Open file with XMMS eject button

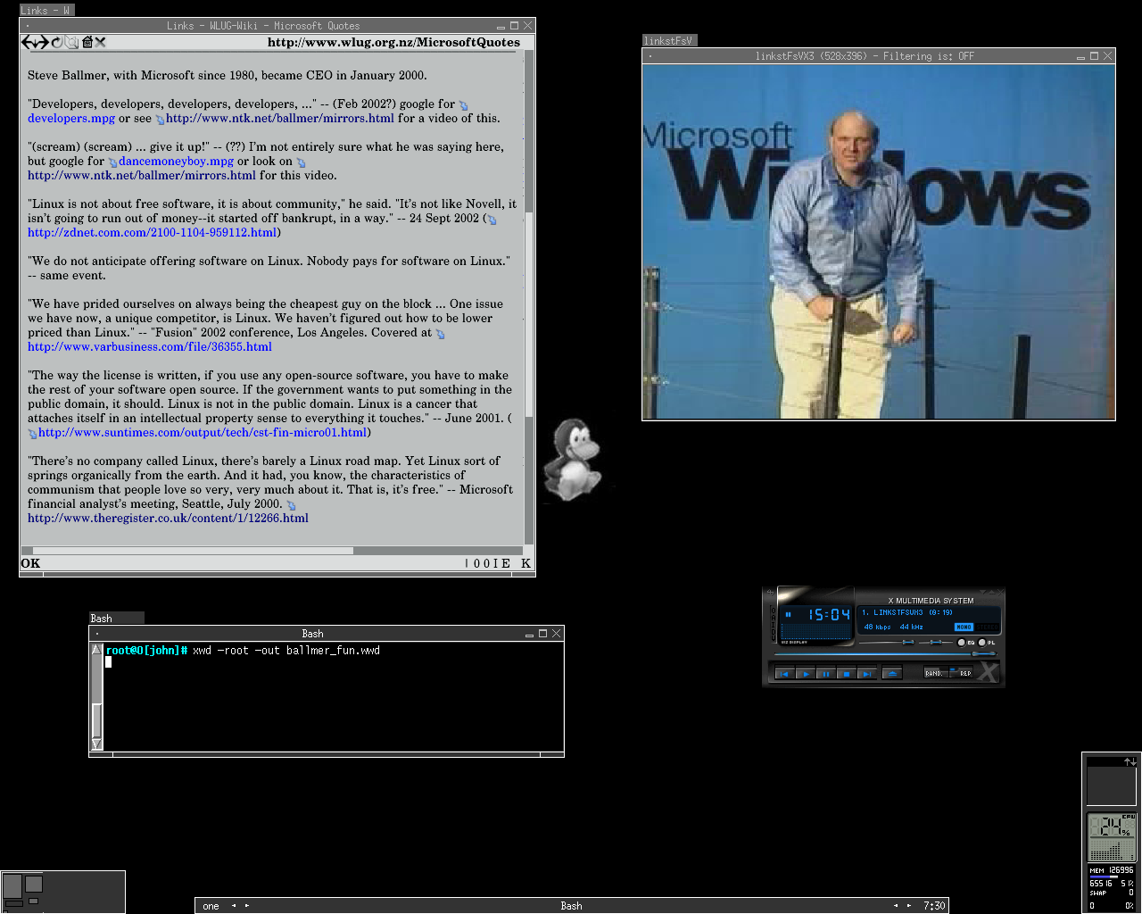892,674
